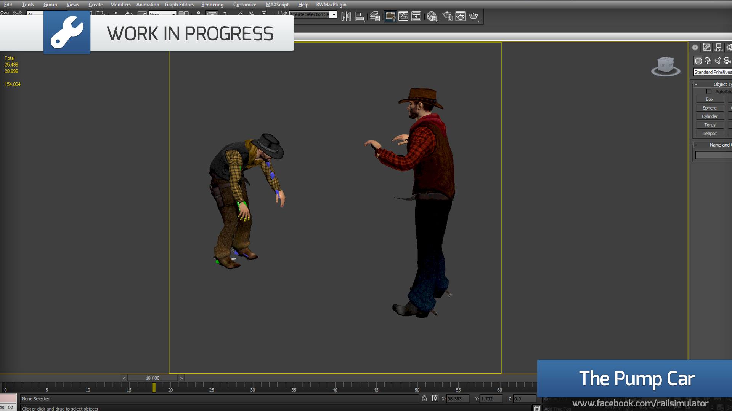
Task: Open Render Setup teapot icon
Action: pos(447,16)
